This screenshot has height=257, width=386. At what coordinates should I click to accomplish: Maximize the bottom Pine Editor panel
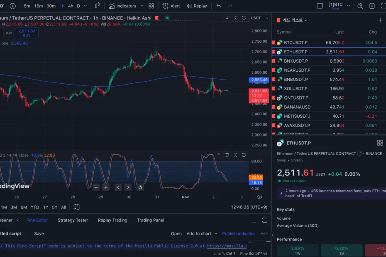click(265, 220)
